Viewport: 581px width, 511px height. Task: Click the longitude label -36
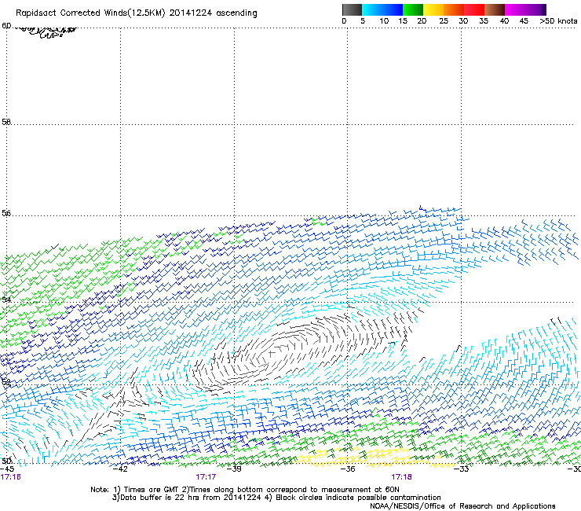[x=348, y=469]
